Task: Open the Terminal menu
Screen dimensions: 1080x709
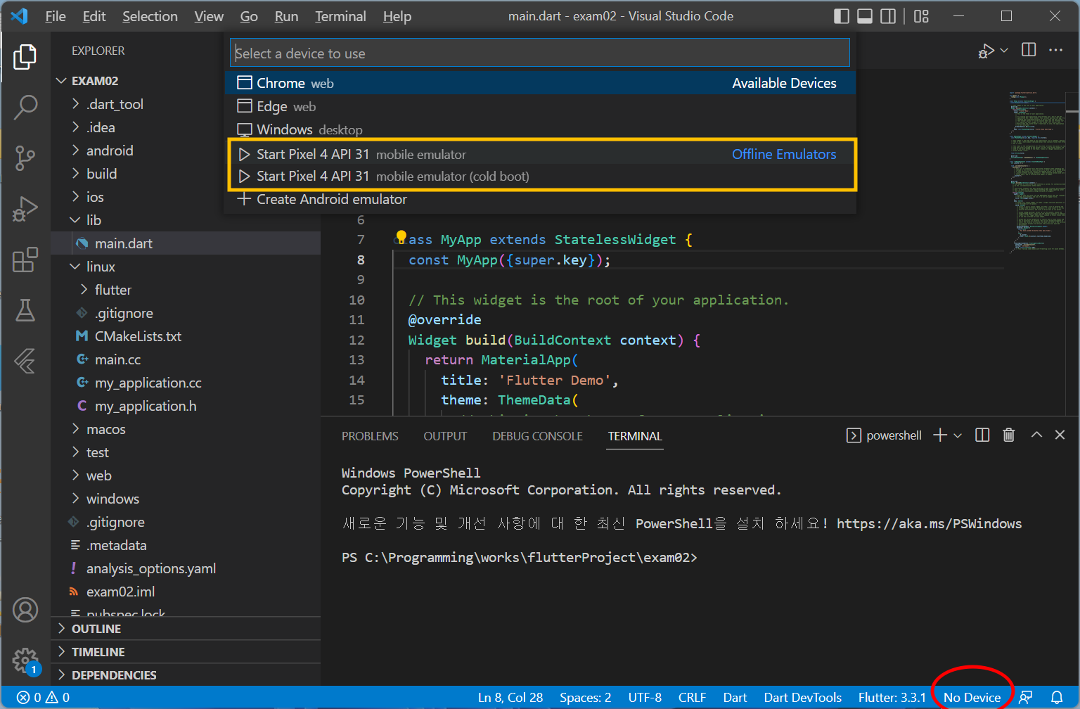Action: (340, 16)
